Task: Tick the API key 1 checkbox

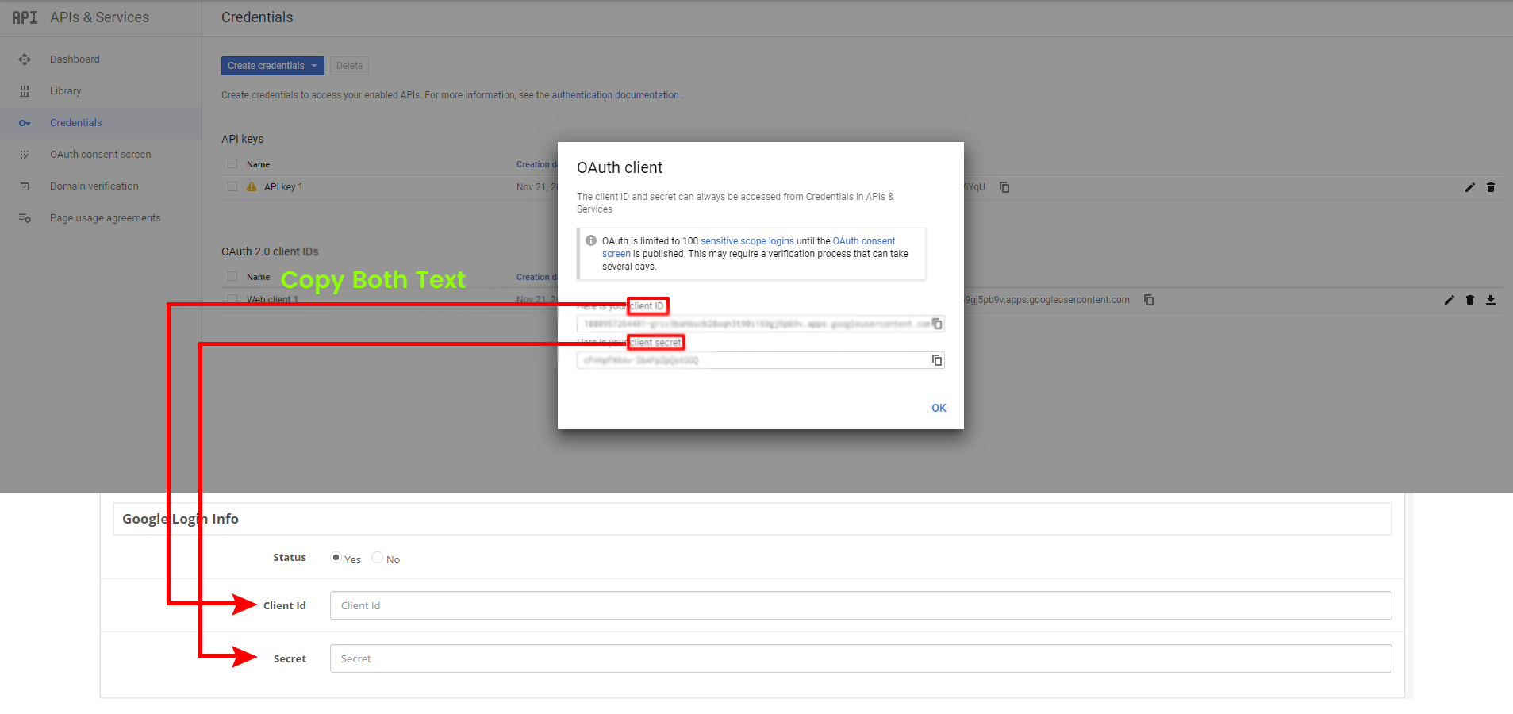Action: (232, 187)
